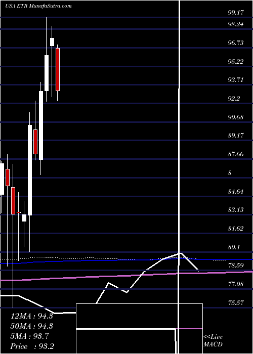The image size is (253, 354).
Task: Click the '<<Live MACD' label
Action: [213, 341]
